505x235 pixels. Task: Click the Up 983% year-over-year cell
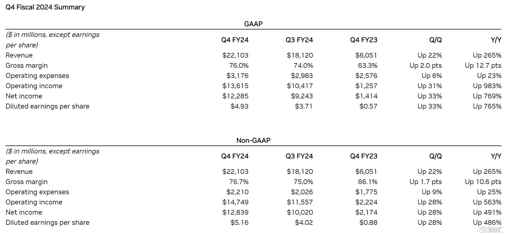pyautogui.click(x=487, y=86)
